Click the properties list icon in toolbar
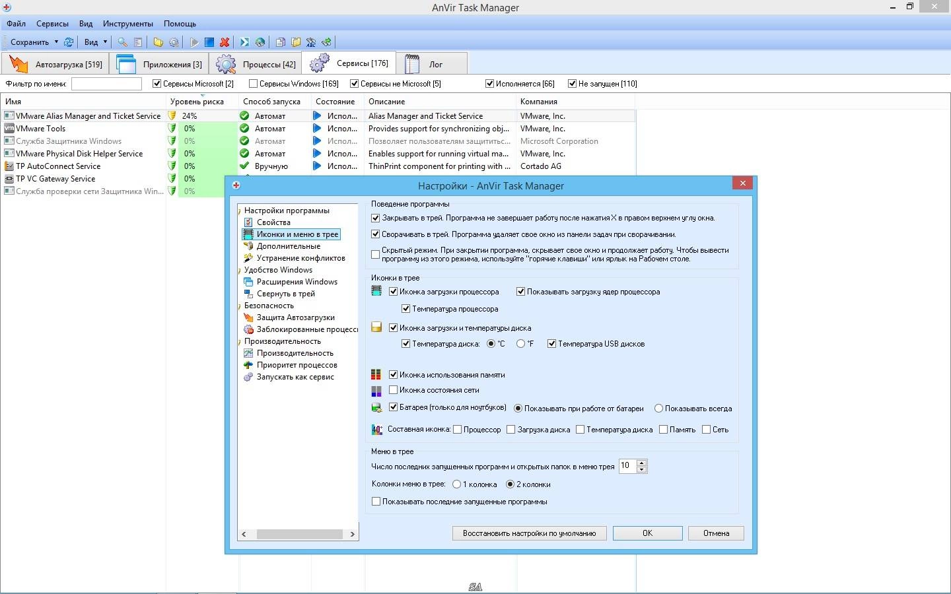 click(138, 42)
